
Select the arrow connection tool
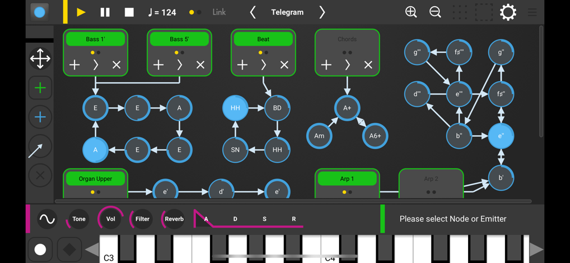click(40, 146)
